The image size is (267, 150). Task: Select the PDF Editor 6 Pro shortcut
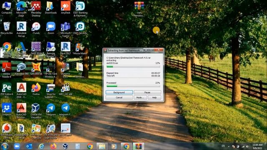coord(7,90)
